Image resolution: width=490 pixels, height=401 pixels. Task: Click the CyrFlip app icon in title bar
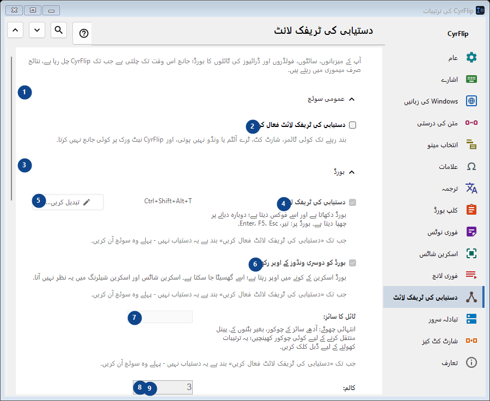coord(480,10)
